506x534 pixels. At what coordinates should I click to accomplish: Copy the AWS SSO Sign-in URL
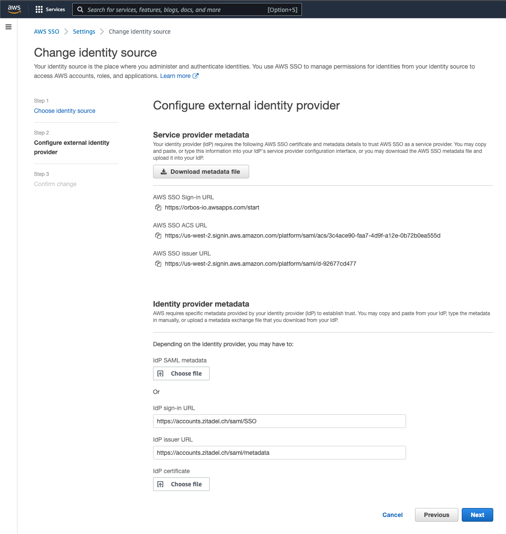[158, 207]
